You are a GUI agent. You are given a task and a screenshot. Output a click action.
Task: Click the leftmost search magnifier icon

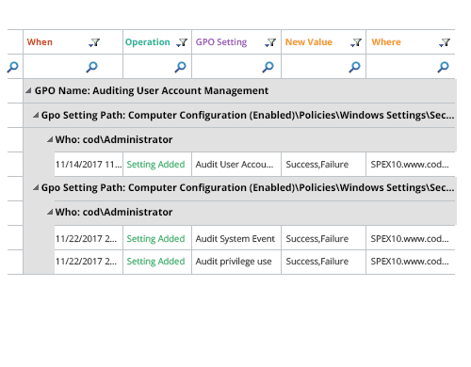13,67
